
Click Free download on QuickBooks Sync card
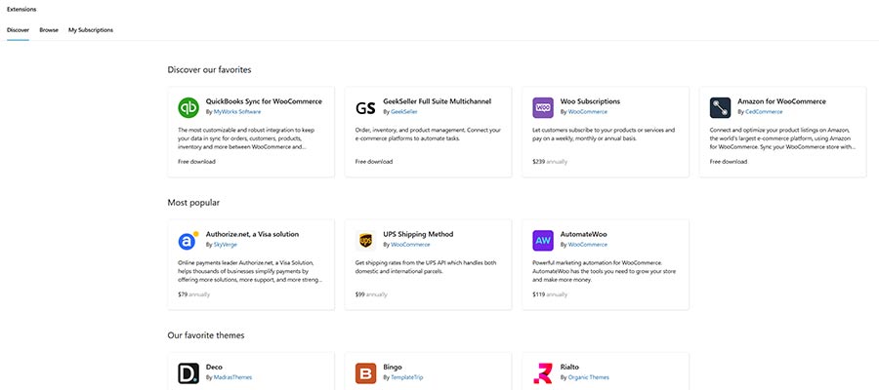coord(196,162)
